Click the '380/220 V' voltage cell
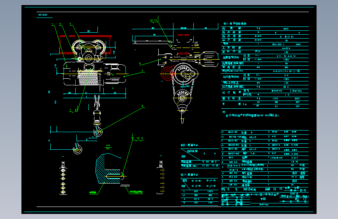338x219 pixels. [278, 44]
